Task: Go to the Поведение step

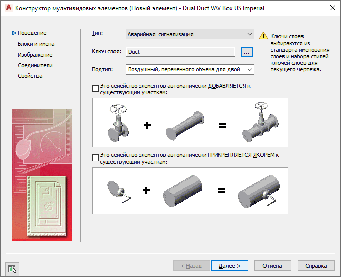Action: pyautogui.click(x=32, y=33)
